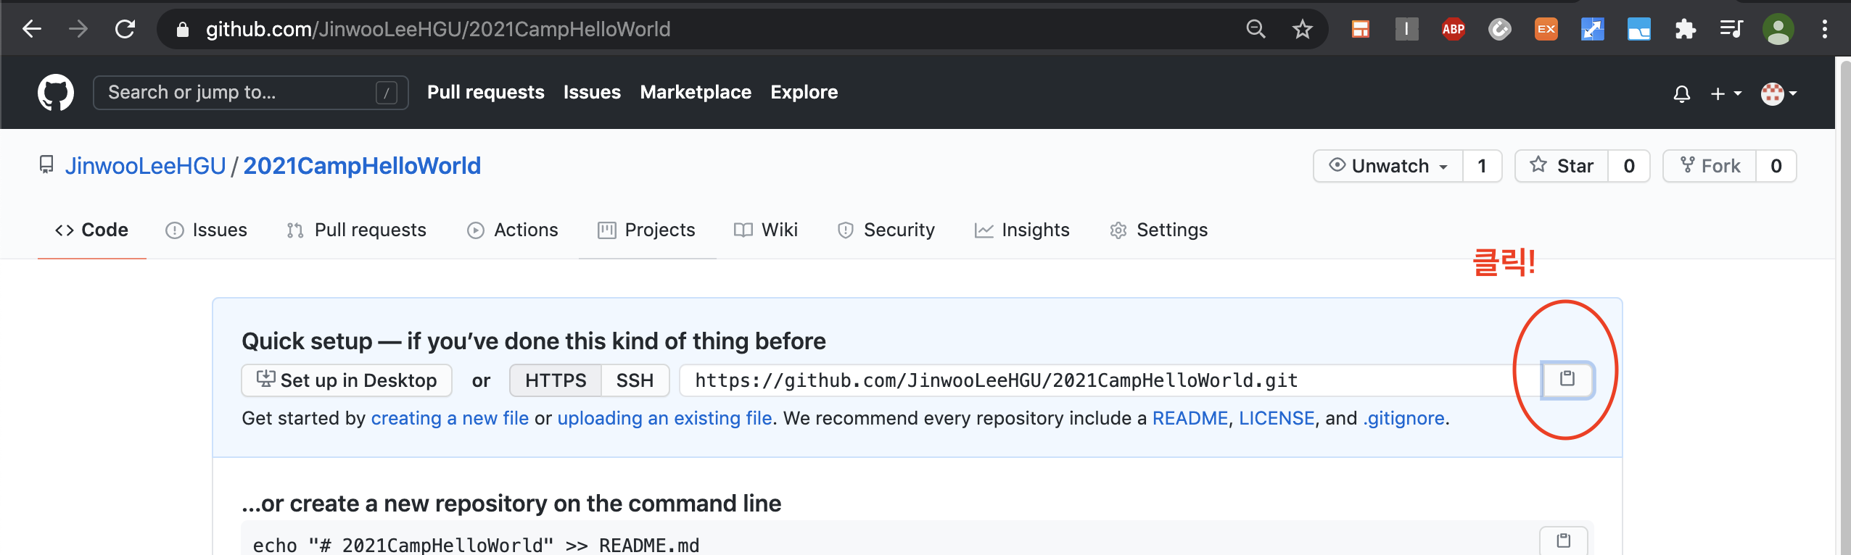Open the blue folder-shaped extension icon

[1638, 29]
